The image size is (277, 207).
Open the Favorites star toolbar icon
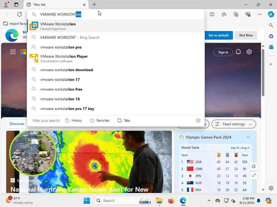(224, 14)
